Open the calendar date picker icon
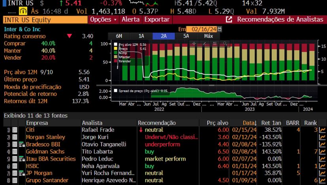 [x=220, y=29]
